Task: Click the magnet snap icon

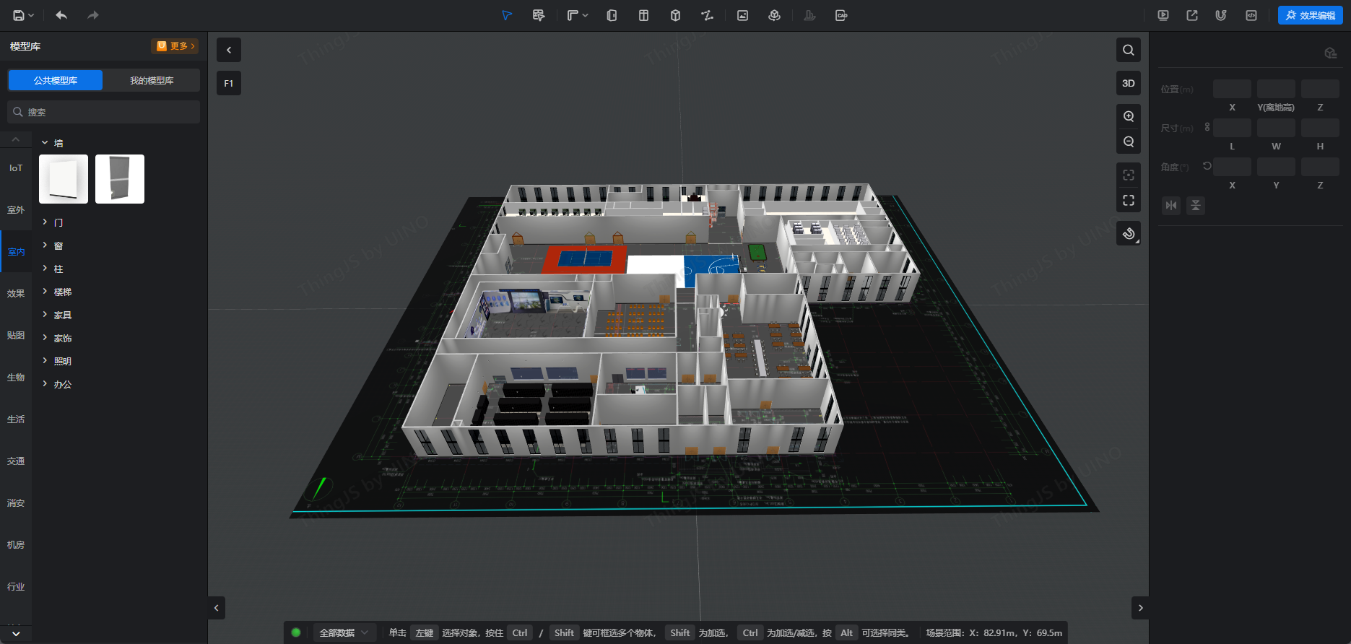Action: coord(1221,15)
